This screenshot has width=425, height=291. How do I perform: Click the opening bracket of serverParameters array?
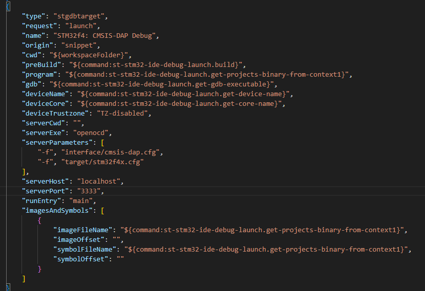point(103,142)
